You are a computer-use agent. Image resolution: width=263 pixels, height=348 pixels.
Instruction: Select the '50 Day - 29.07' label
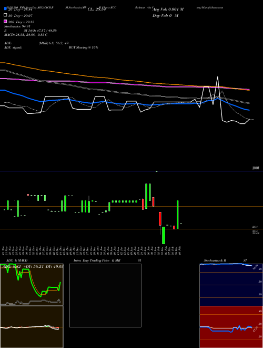click(21, 16)
